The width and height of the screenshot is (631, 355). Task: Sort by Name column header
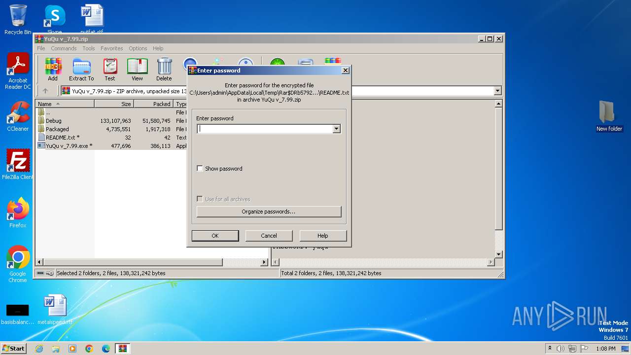pos(66,104)
